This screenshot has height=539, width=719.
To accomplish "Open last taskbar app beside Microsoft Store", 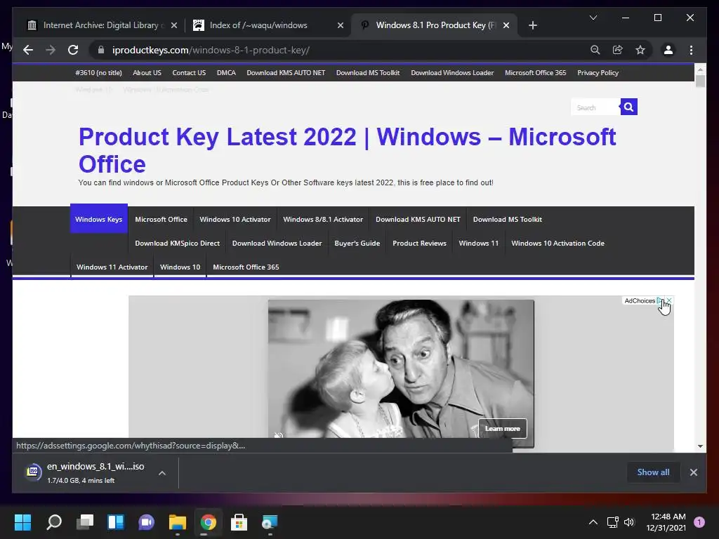I will (270, 522).
